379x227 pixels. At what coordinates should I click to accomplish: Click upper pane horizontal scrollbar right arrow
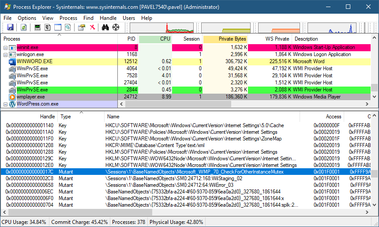367,104
